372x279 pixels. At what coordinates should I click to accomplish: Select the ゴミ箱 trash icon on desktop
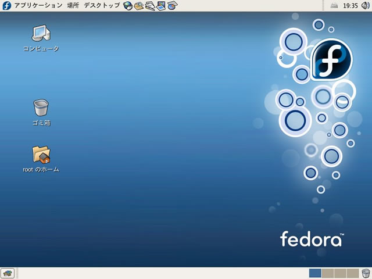[x=41, y=108]
